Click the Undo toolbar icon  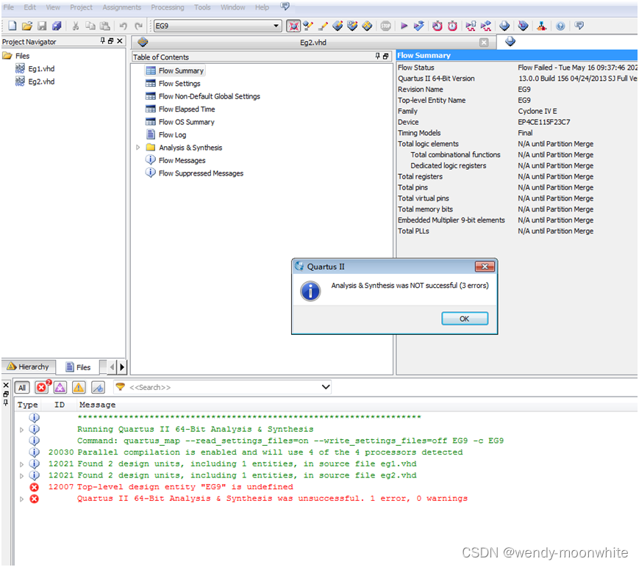tap(123, 25)
